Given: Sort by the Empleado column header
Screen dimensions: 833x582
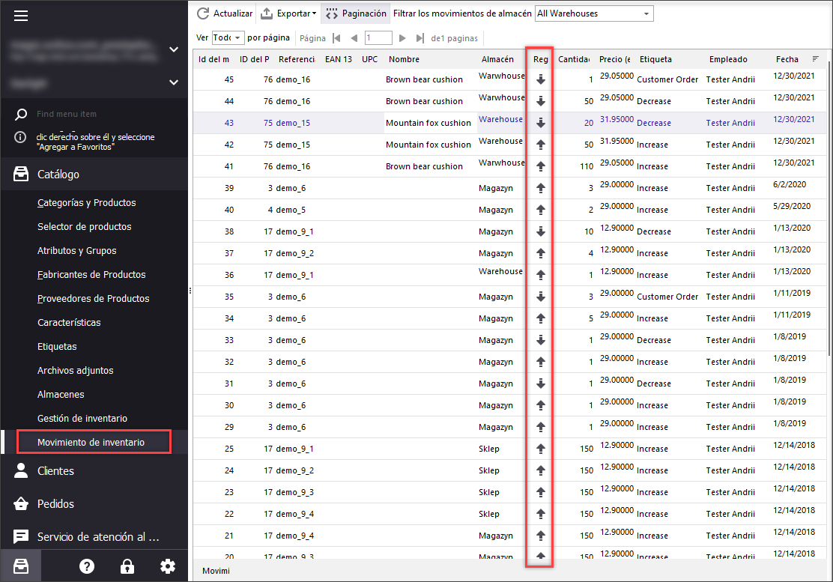Looking at the screenshot, I should [728, 59].
